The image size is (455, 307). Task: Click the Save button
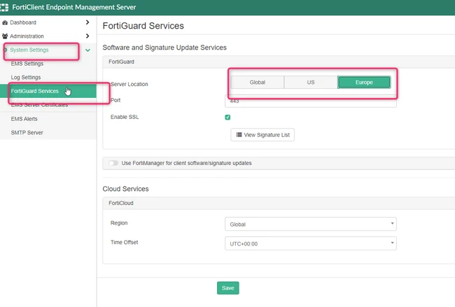[228, 288]
